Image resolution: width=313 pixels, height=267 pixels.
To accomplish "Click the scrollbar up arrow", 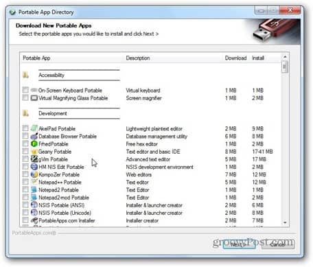I will pos(285,57).
